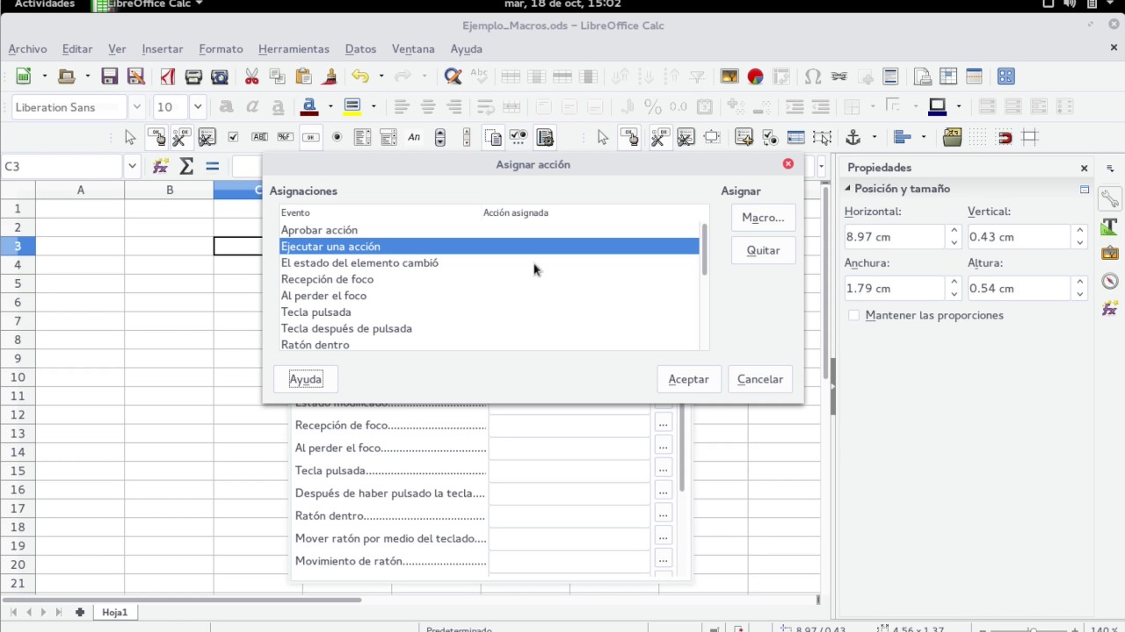Image resolution: width=1125 pixels, height=632 pixels.
Task: Select the Check Box form control
Action: 233,137
